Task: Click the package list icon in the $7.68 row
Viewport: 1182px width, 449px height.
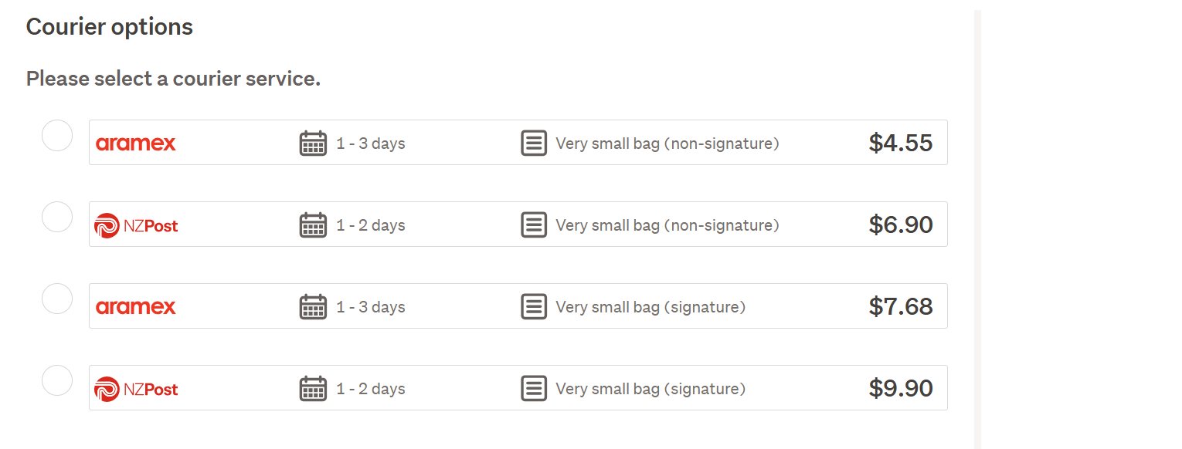Action: [x=534, y=307]
